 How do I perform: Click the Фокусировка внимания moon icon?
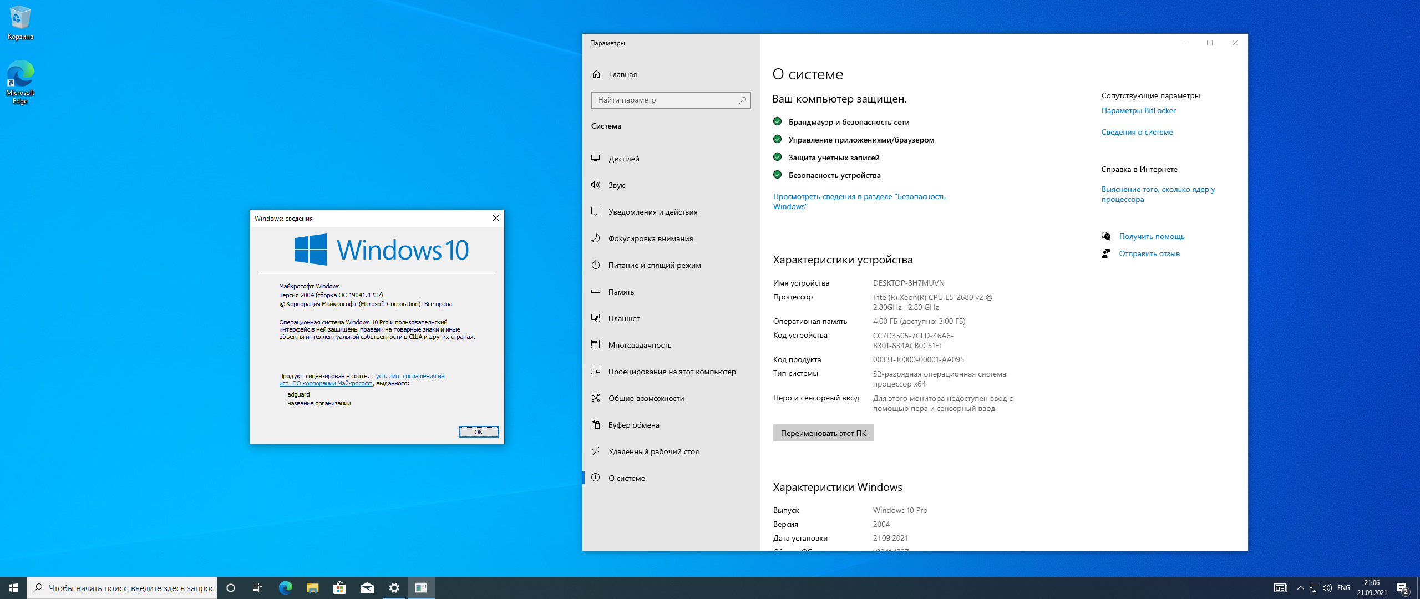[x=596, y=238]
